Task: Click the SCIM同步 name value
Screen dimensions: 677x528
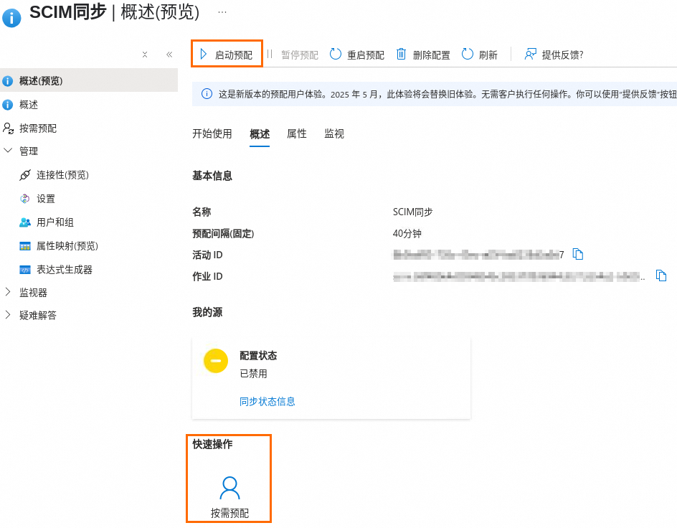Action: [412, 212]
